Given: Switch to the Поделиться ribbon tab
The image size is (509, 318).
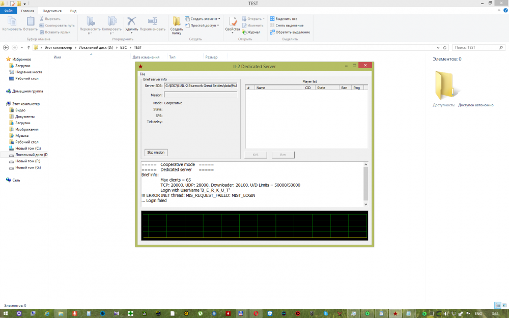Looking at the screenshot, I should coord(52,11).
